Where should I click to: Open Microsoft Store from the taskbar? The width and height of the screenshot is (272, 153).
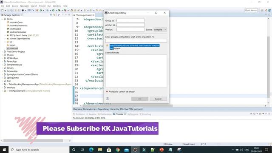(109, 150)
